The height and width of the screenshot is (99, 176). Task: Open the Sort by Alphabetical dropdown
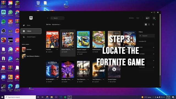pos(56,24)
